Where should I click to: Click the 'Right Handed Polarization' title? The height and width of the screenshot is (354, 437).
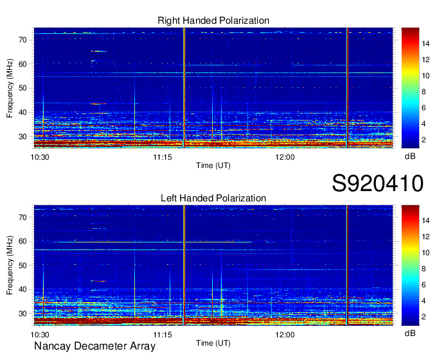pos(213,21)
